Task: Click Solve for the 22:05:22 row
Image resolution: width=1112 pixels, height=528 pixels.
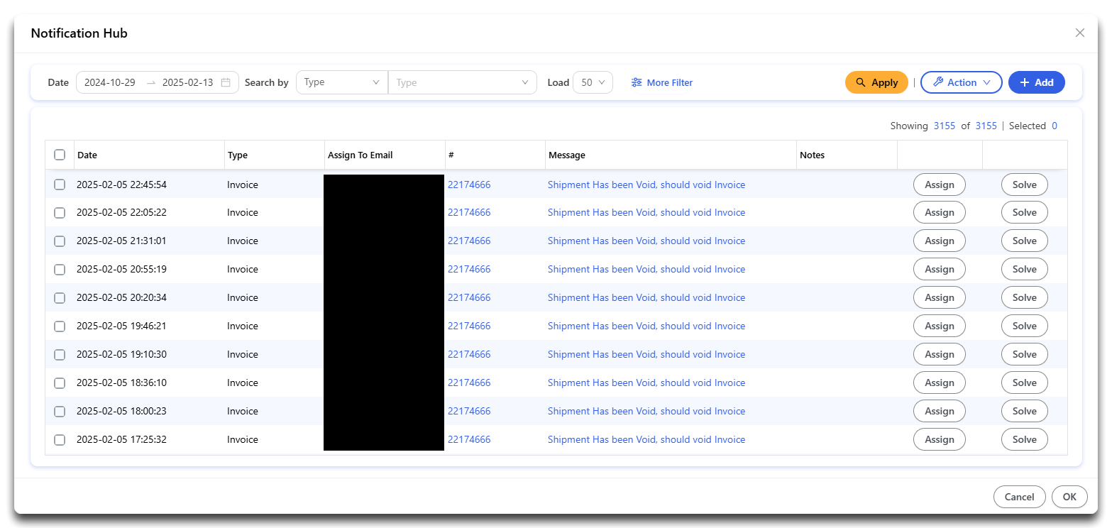Action: point(1025,212)
